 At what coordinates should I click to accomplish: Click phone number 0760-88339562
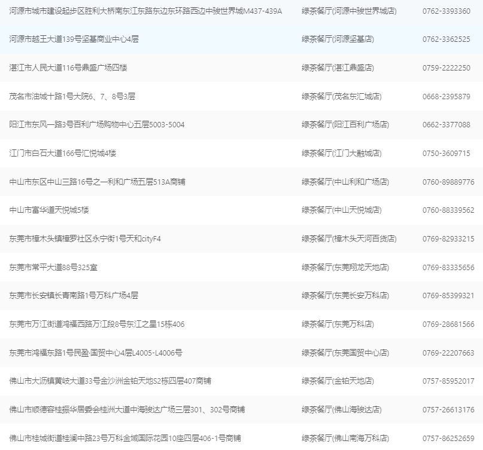[x=448, y=210]
